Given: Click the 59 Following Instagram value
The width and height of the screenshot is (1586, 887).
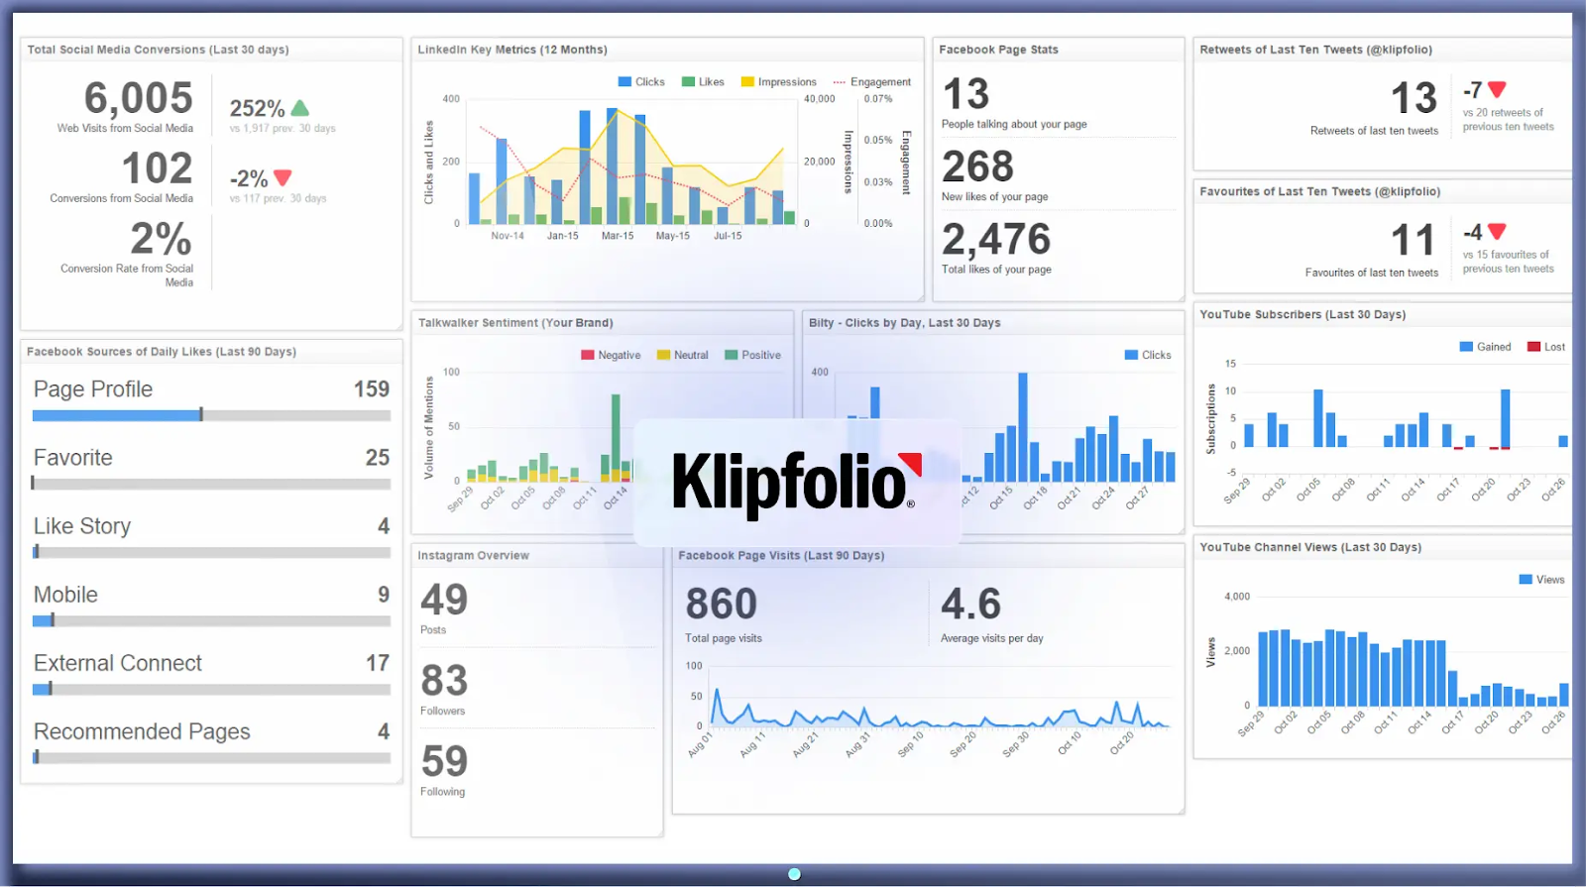Looking at the screenshot, I should [443, 761].
